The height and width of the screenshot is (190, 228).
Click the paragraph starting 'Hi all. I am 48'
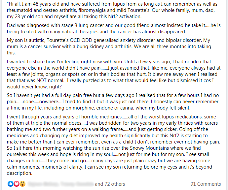point(112,10)
